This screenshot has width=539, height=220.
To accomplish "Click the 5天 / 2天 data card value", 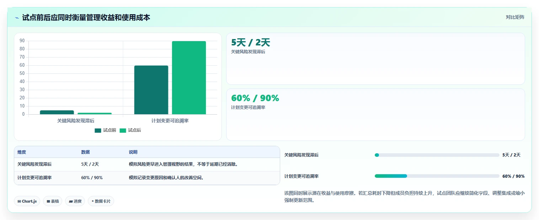I will point(251,43).
